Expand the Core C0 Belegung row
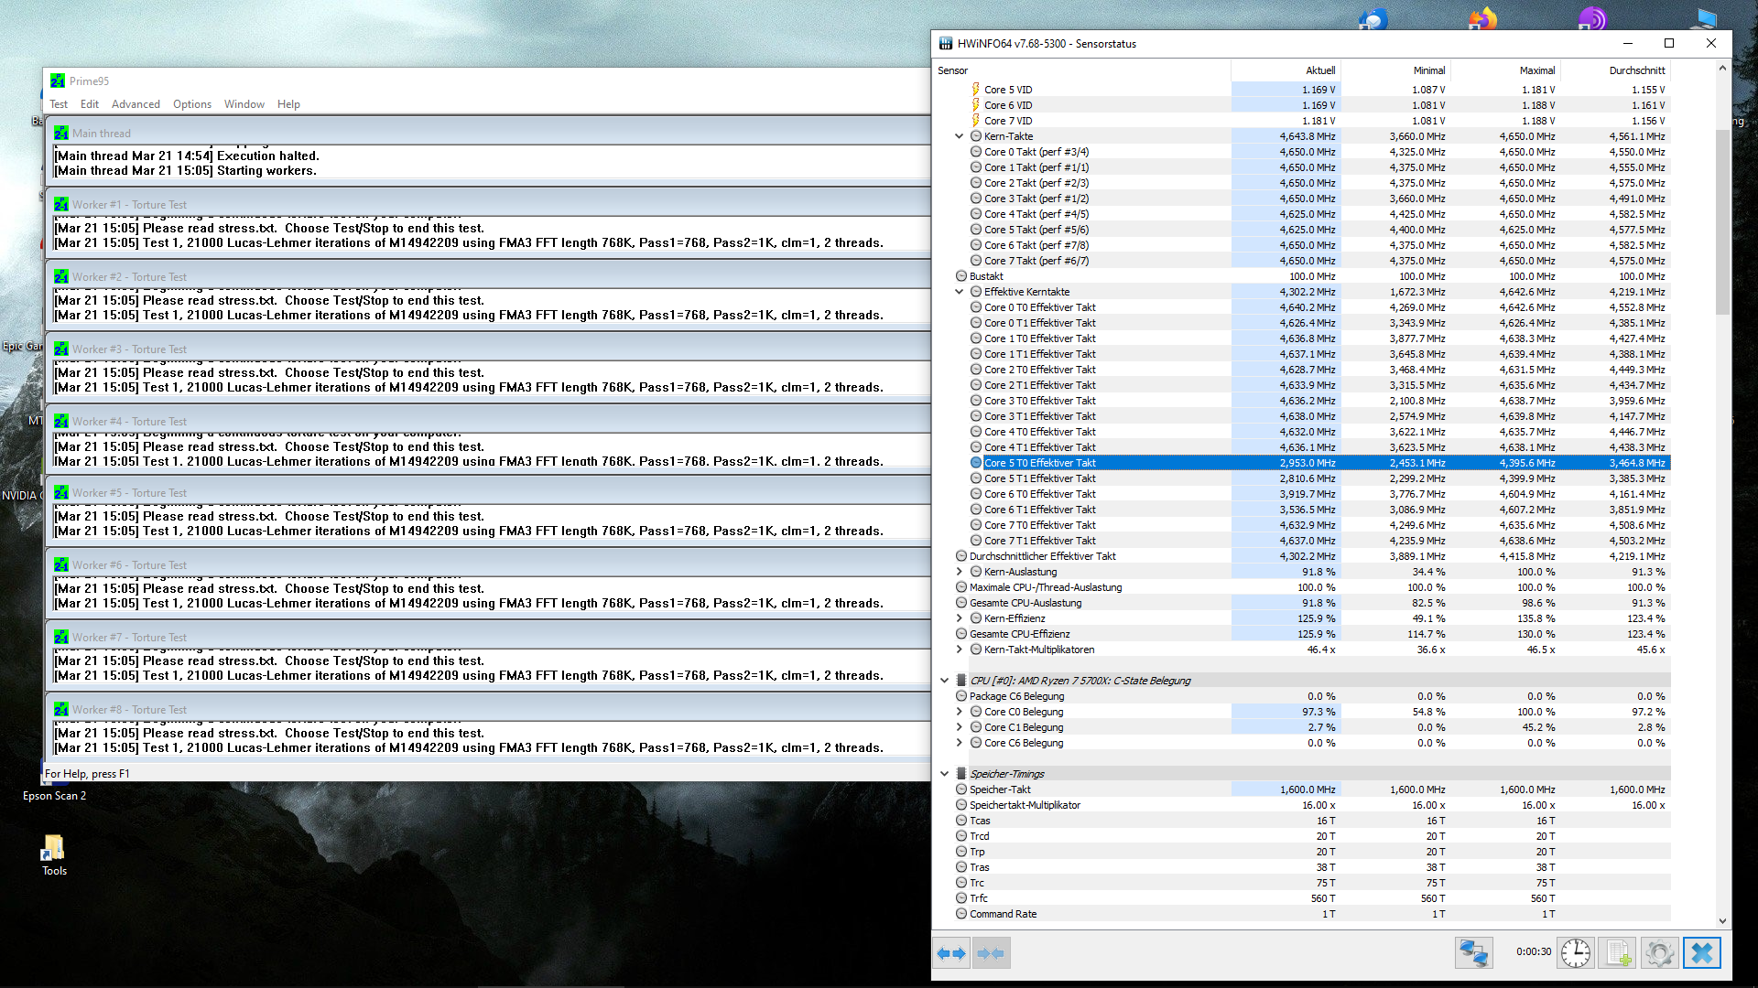1758x988 pixels. pos(959,712)
